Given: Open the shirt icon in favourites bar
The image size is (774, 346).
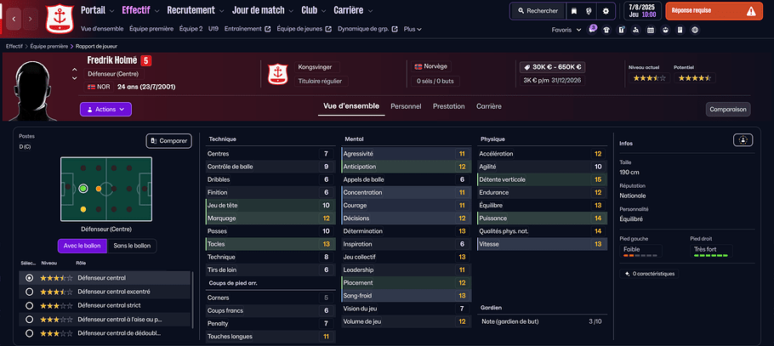Looking at the screenshot, I should click(x=606, y=30).
